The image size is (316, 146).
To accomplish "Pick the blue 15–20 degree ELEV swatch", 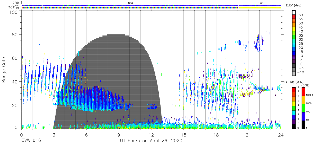I will click(294, 49).
